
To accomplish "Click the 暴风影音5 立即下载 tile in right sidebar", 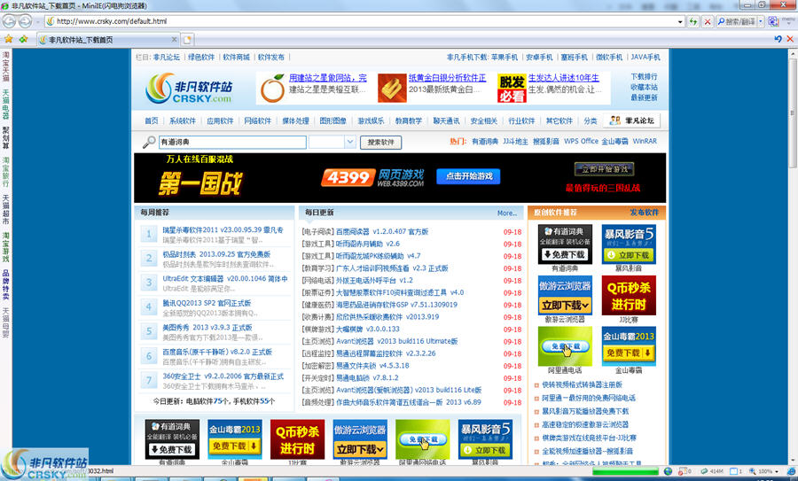I will [x=629, y=244].
